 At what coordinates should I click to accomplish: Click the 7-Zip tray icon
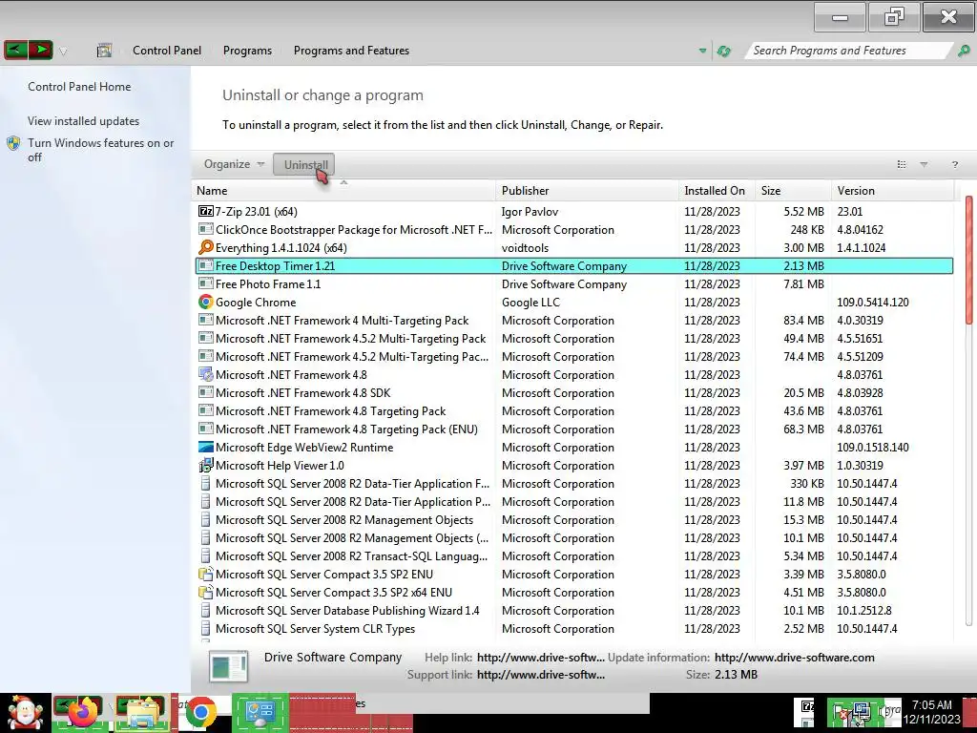807,706
